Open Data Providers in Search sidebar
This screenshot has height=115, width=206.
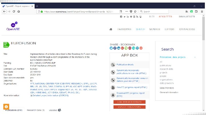167,88
